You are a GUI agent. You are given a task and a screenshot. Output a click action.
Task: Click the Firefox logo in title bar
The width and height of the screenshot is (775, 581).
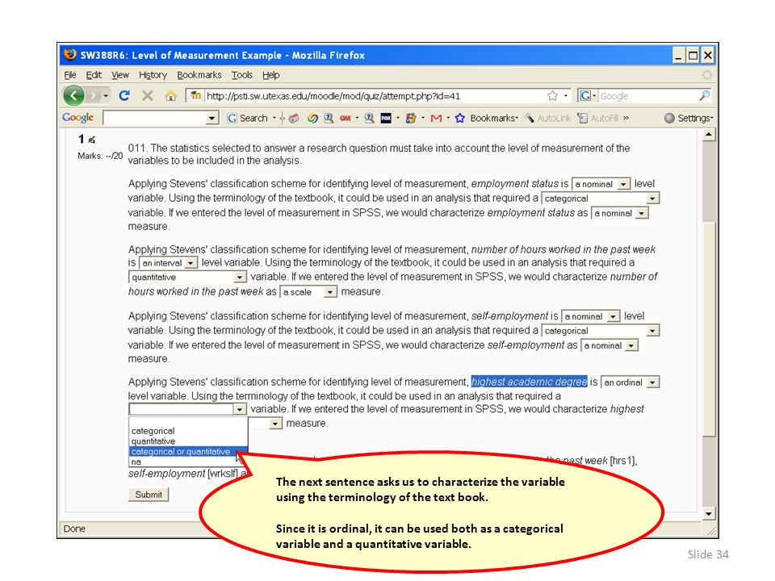click(70, 54)
